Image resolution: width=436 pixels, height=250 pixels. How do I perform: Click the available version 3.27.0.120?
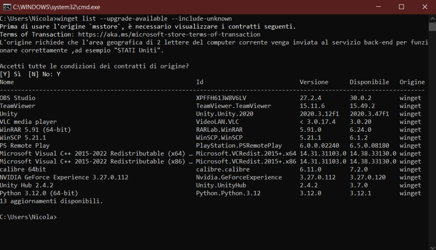pyautogui.click(x=367, y=177)
